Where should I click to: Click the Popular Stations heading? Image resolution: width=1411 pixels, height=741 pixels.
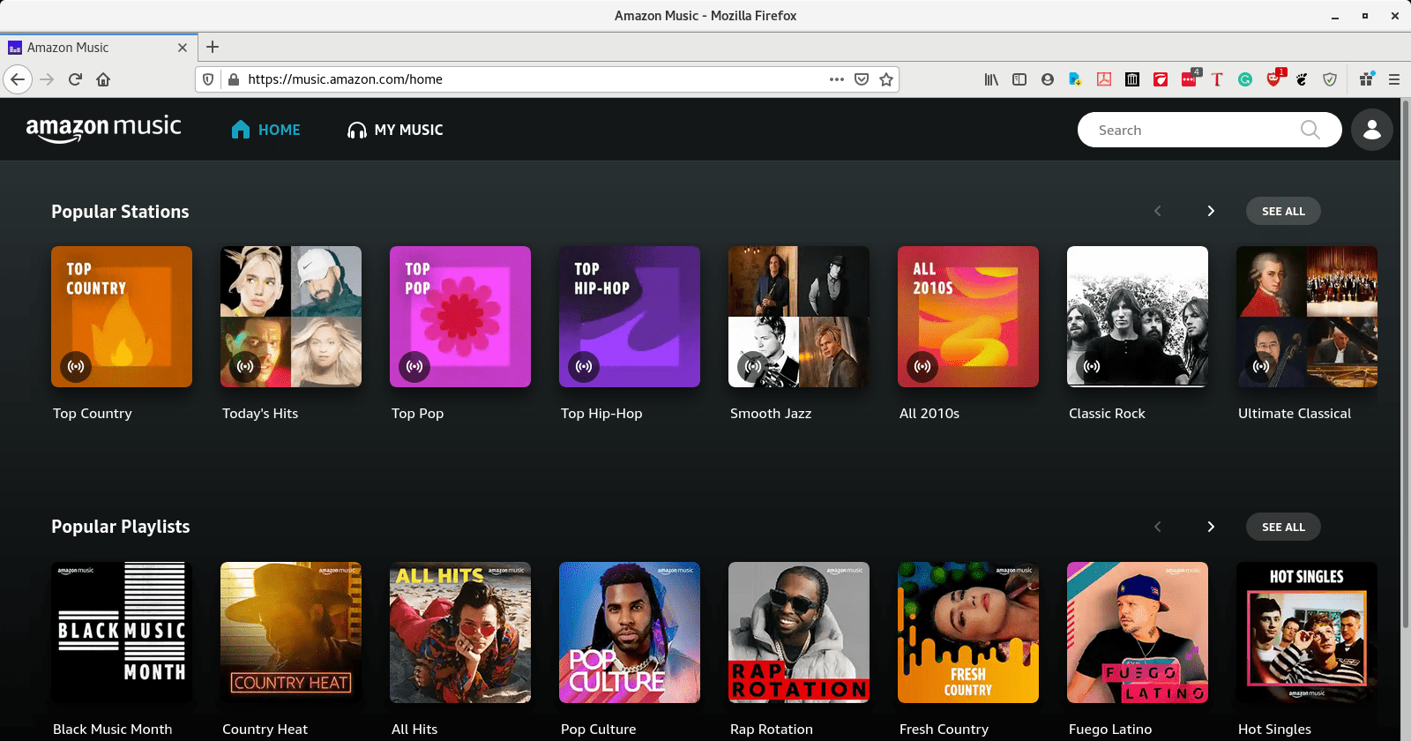pos(120,212)
